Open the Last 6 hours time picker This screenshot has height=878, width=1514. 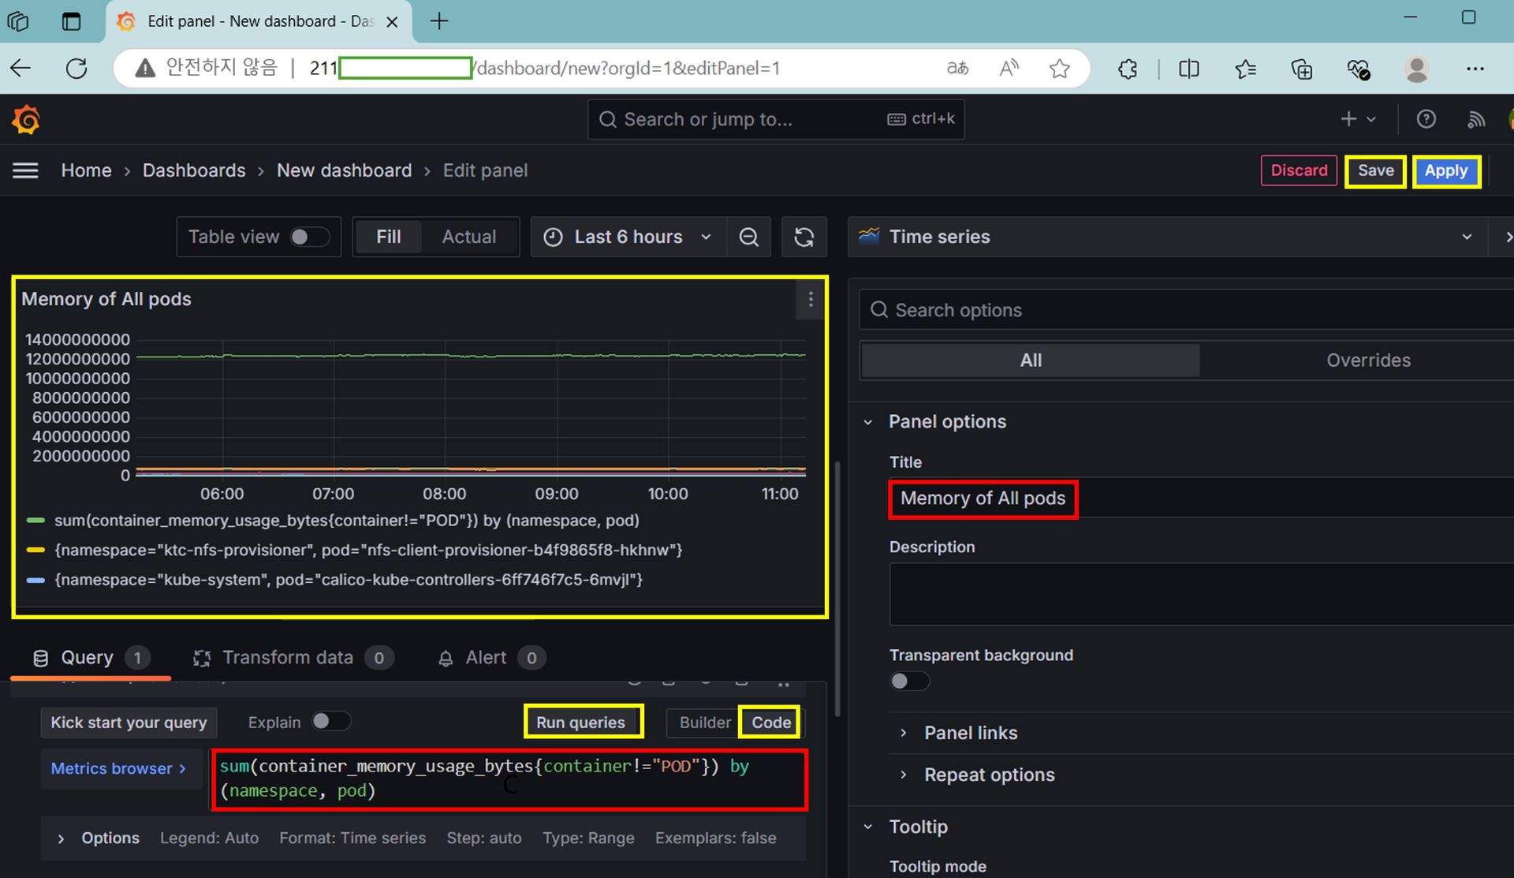(628, 237)
